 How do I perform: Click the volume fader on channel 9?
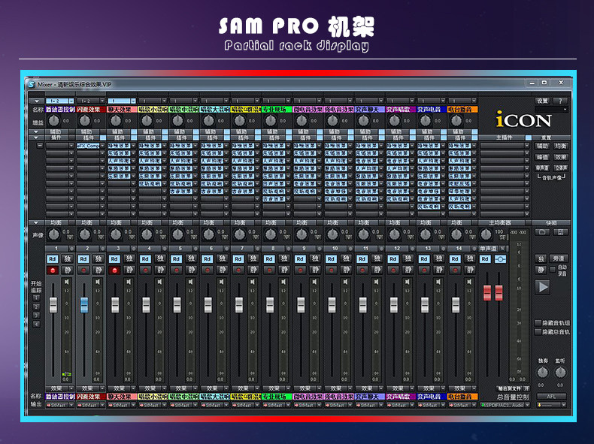301,305
